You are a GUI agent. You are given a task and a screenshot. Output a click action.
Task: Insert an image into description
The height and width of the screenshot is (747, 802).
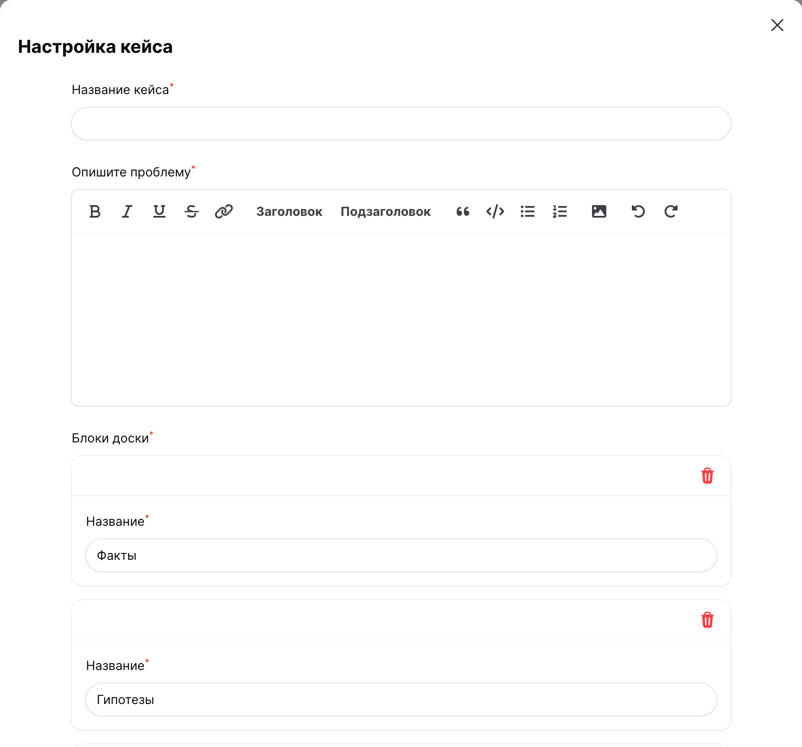pos(599,211)
